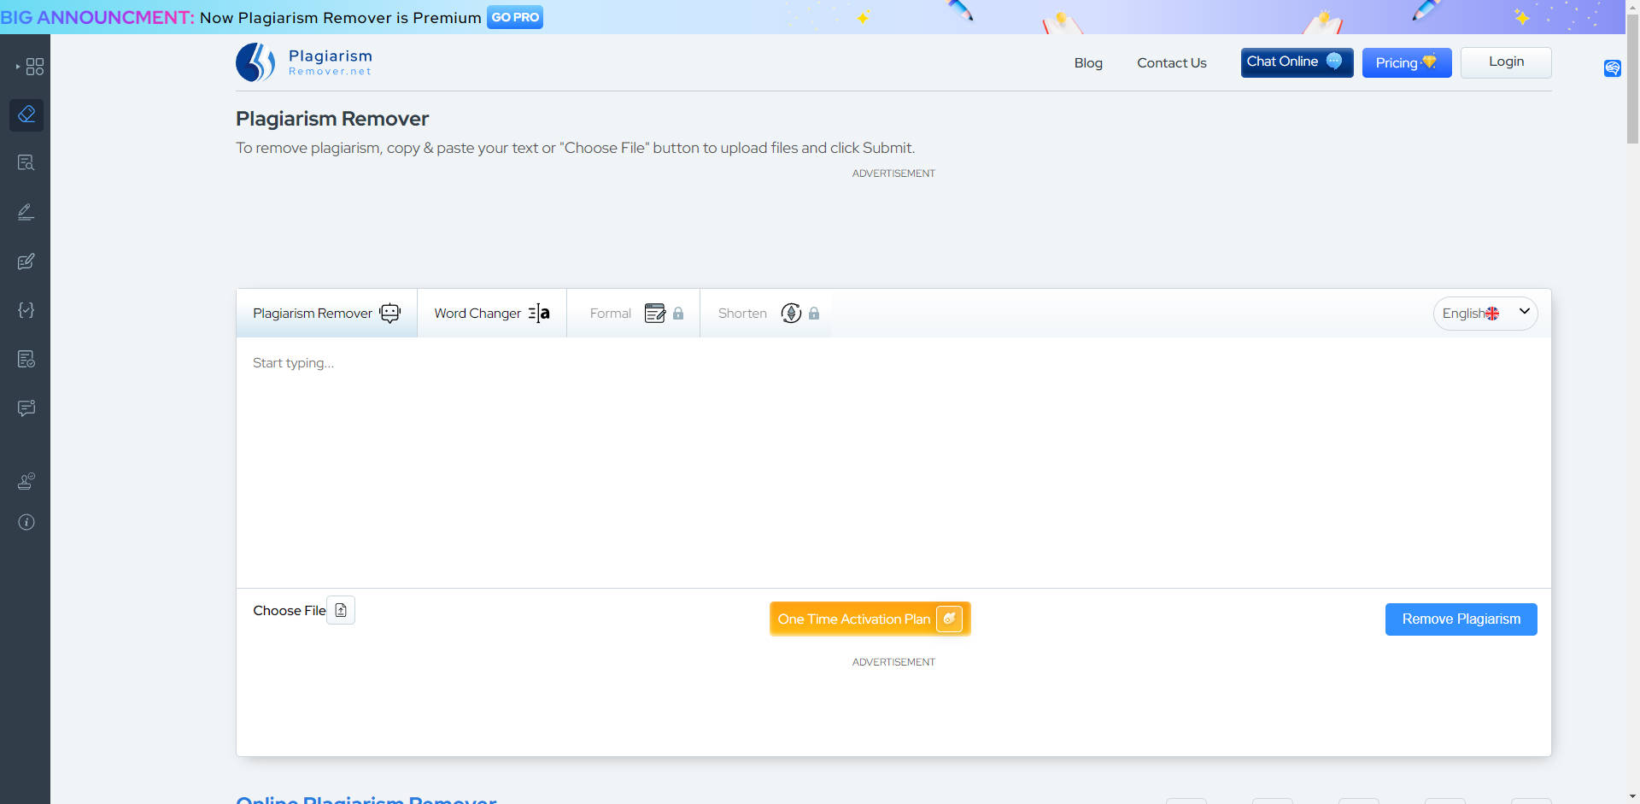Select the Plagiarism Remover mode tab
The image size is (1640, 804).
pos(326,314)
